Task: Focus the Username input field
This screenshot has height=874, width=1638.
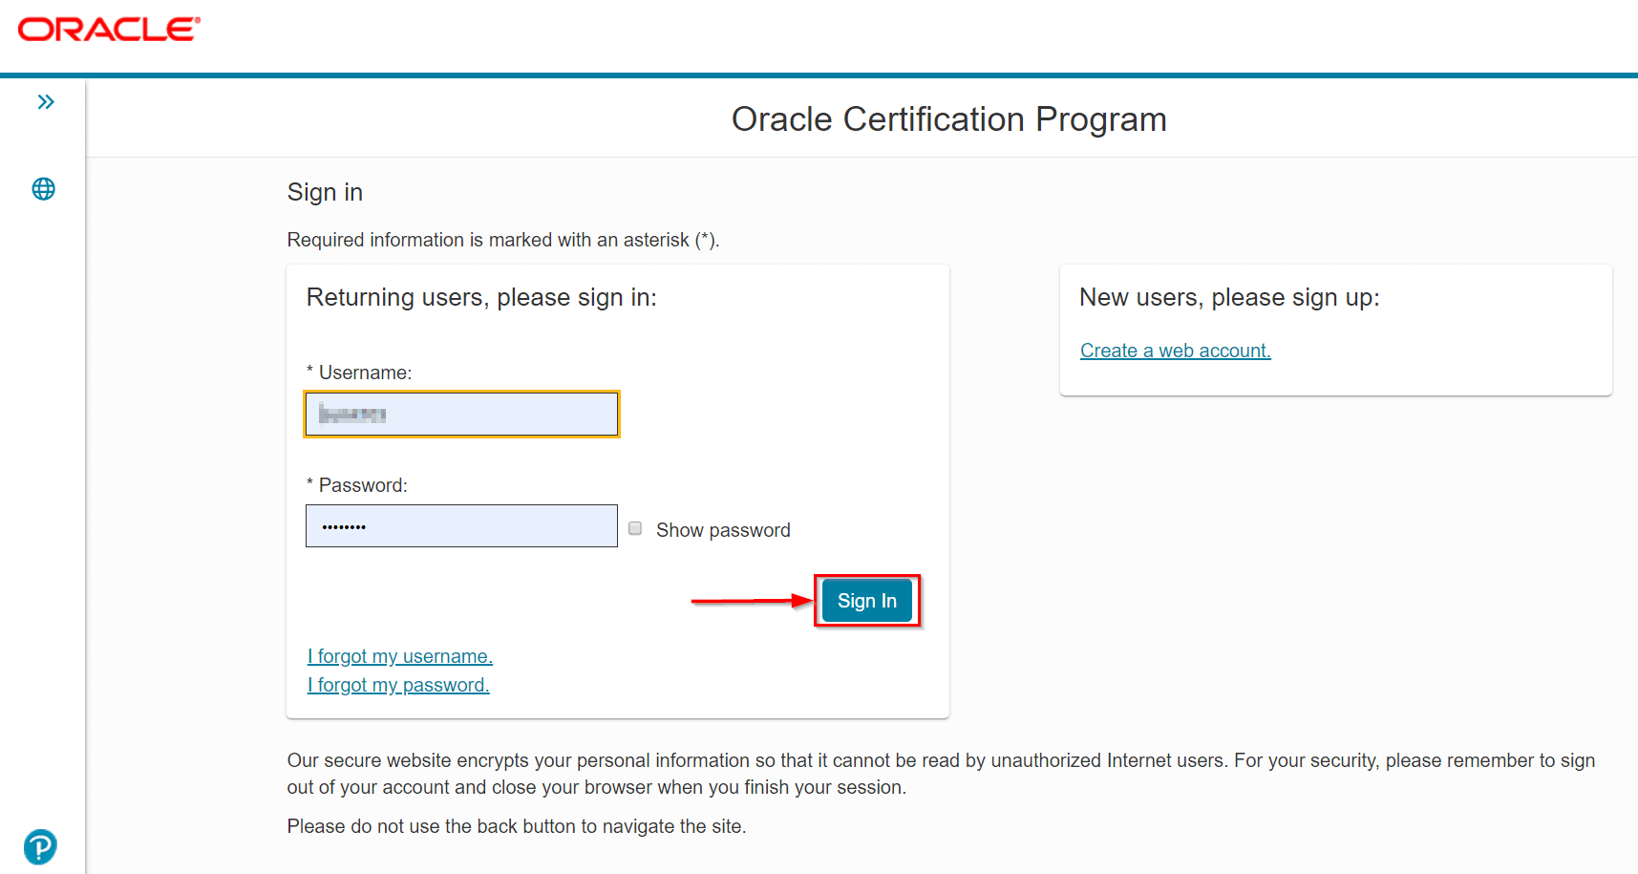Action: point(461,415)
